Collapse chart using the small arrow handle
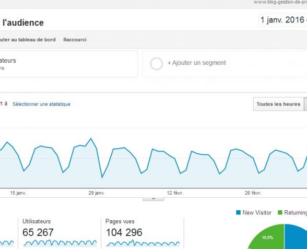This screenshot has height=249, width=307. [153, 199]
